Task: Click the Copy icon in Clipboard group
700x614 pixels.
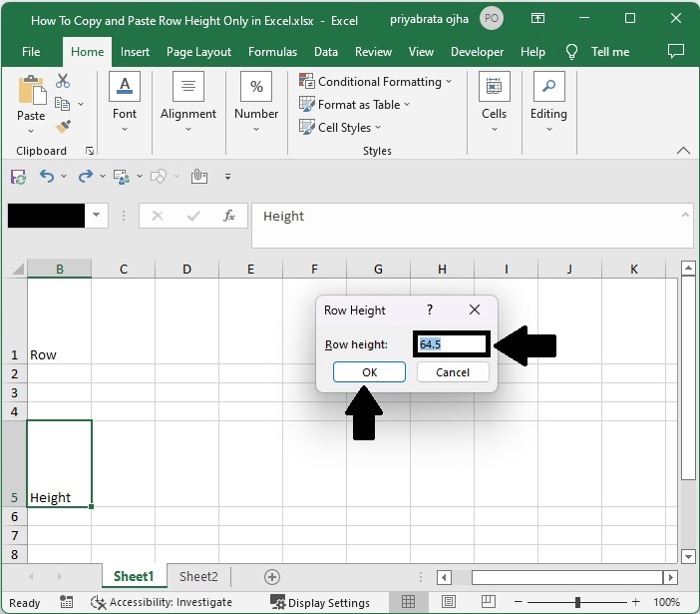Action: (63, 104)
